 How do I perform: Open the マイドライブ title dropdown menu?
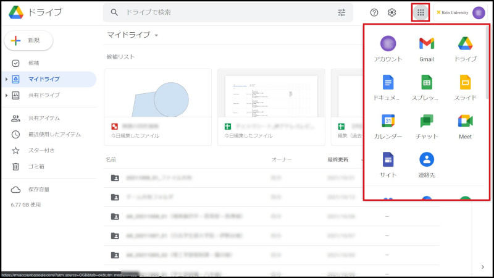point(156,35)
